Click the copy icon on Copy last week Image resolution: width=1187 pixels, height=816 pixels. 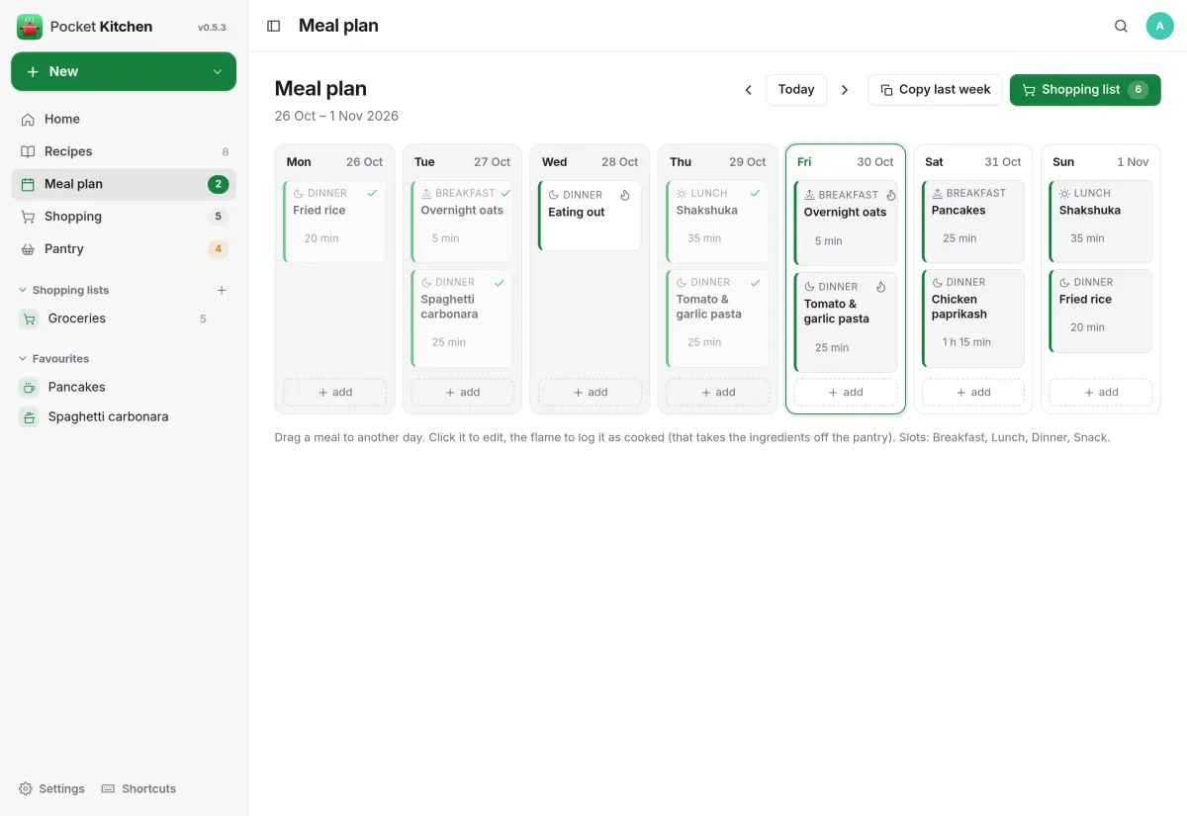(886, 90)
